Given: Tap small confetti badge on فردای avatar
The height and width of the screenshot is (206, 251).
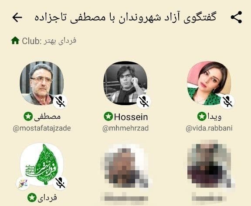Looking at the screenshot, I should 23,184.
